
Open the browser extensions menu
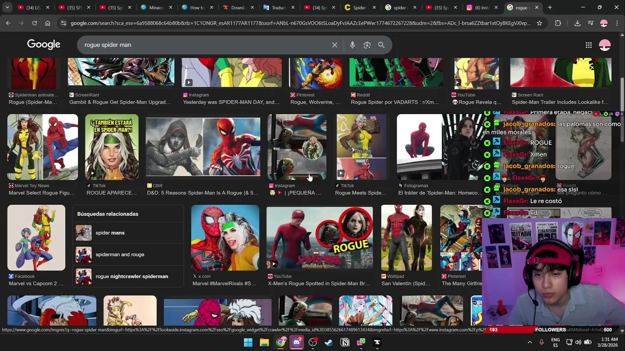click(x=558, y=23)
